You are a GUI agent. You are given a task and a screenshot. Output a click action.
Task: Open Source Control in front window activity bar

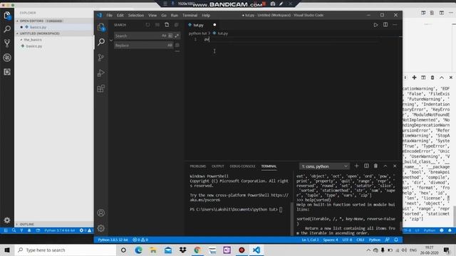(x=101, y=58)
